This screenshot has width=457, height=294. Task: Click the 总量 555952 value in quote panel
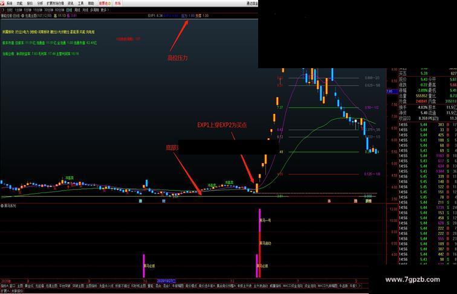coord(422,96)
